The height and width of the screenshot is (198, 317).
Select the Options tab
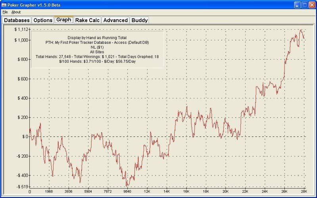point(43,20)
